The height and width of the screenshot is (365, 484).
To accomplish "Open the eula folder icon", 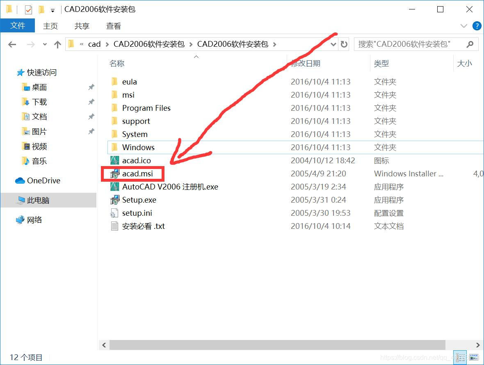I will click(x=114, y=82).
